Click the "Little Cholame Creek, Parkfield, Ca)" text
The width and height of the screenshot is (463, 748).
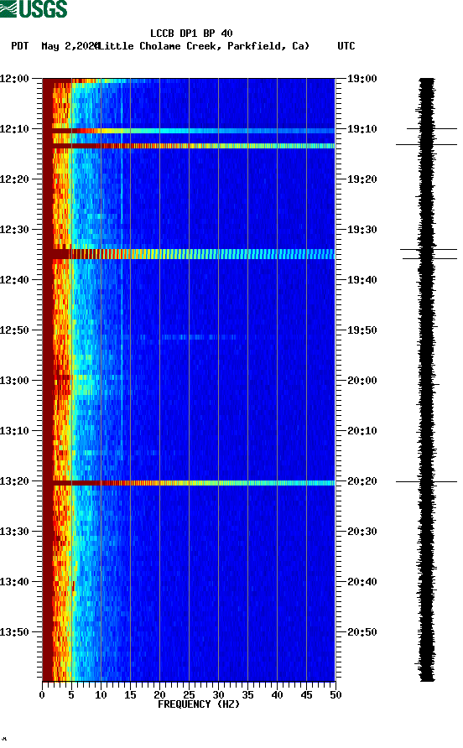[x=203, y=46]
